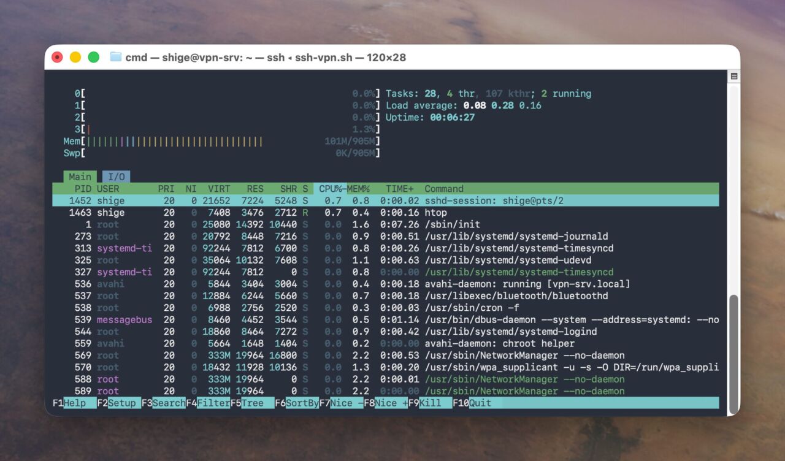Click PID 327 systemd-timesyncd thread row
The width and height of the screenshot is (785, 461).
(x=385, y=272)
